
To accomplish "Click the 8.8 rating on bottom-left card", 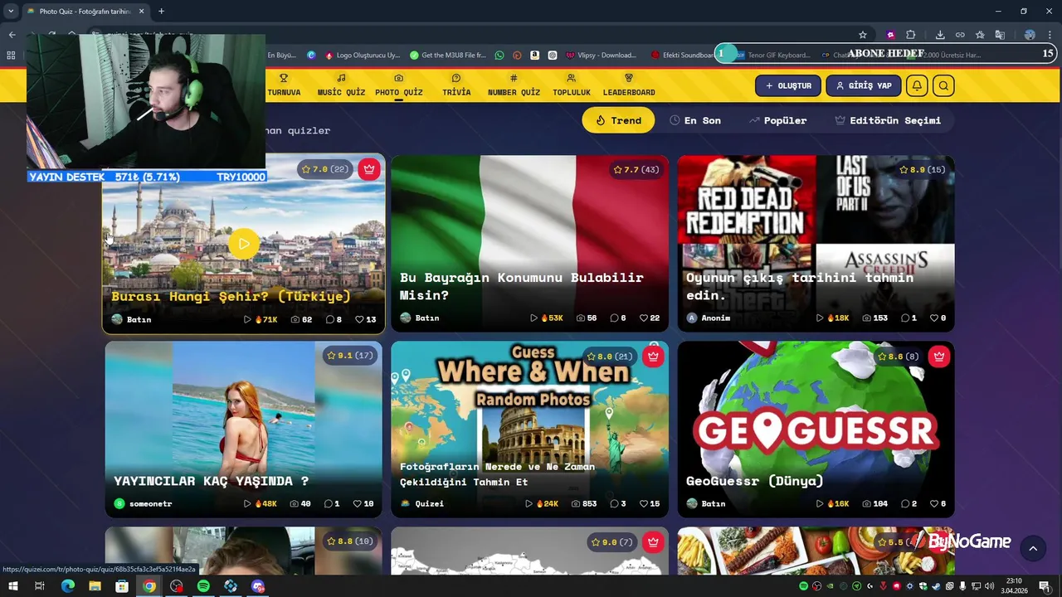I will (x=349, y=541).
